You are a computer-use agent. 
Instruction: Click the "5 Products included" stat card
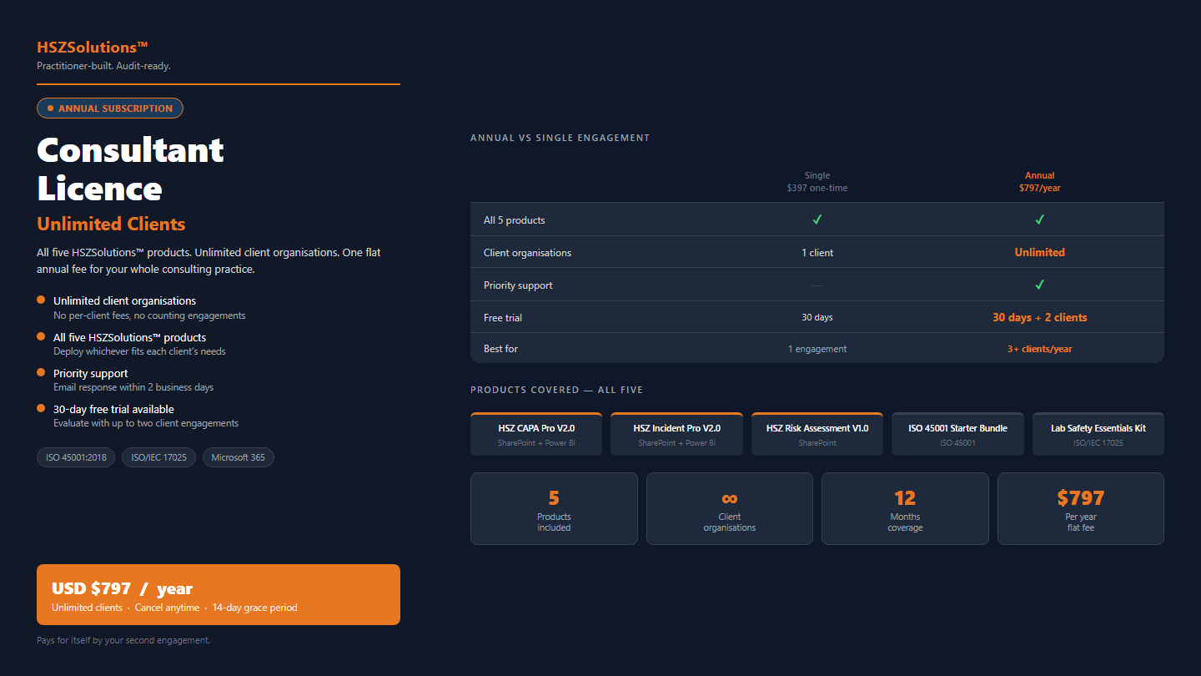[x=554, y=509]
